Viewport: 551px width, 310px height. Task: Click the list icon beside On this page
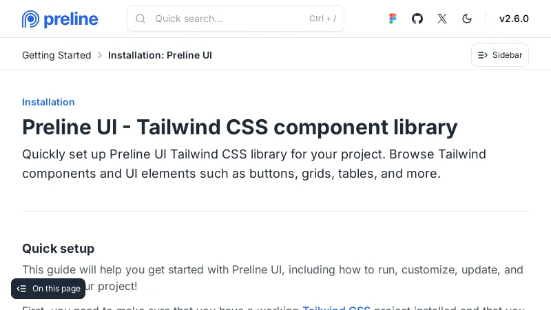(21, 289)
